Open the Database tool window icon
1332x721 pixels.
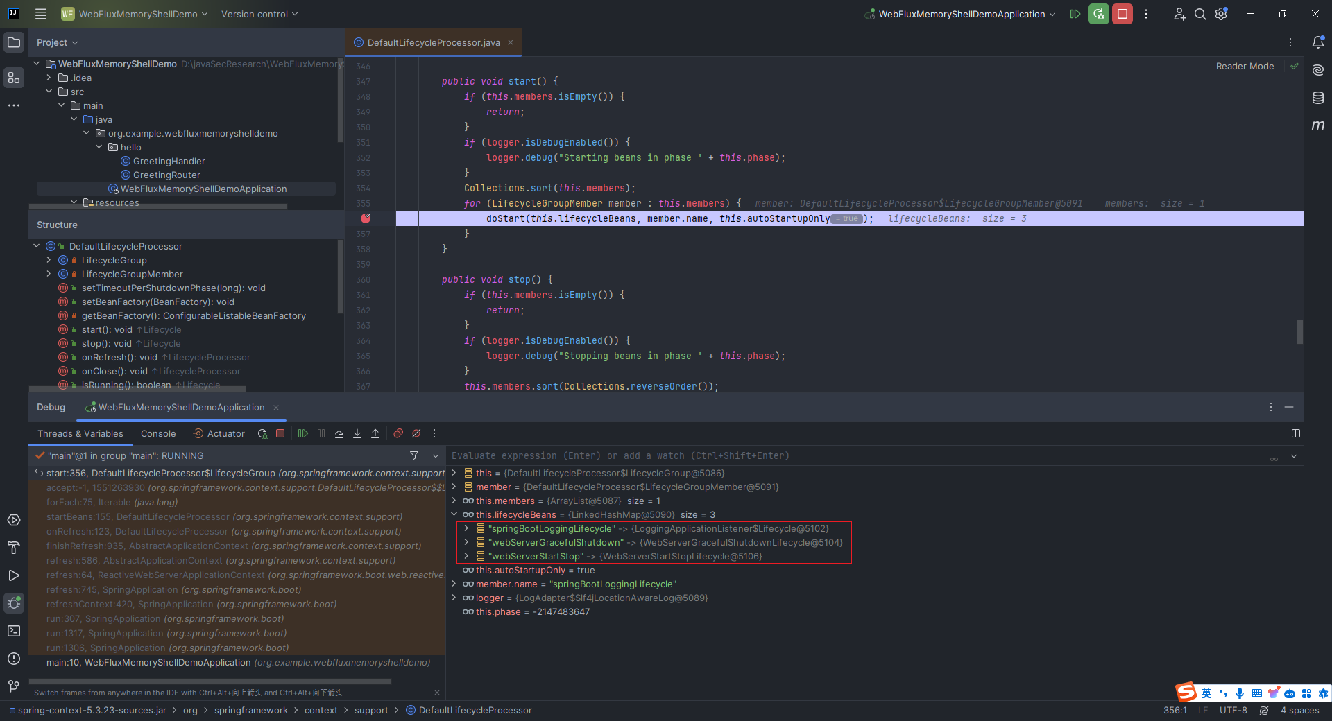(1318, 98)
